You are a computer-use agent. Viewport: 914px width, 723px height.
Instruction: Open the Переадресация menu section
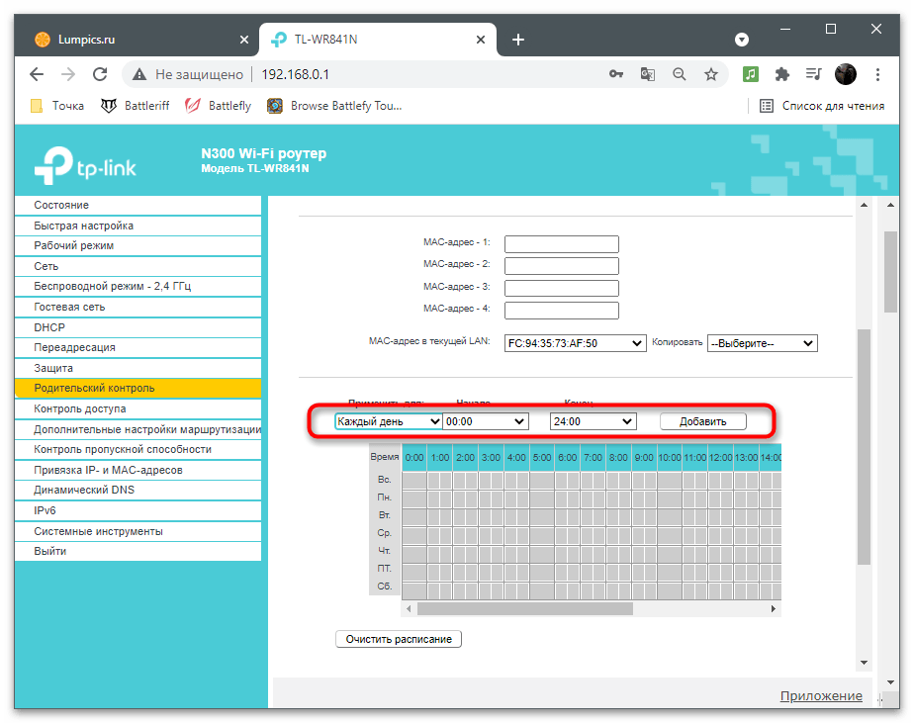(x=137, y=347)
